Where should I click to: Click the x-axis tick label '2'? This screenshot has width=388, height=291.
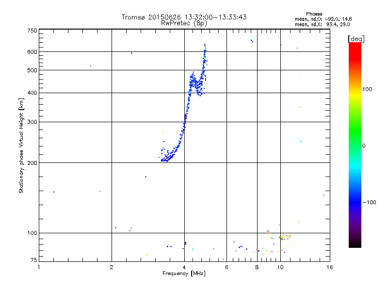[112, 267]
